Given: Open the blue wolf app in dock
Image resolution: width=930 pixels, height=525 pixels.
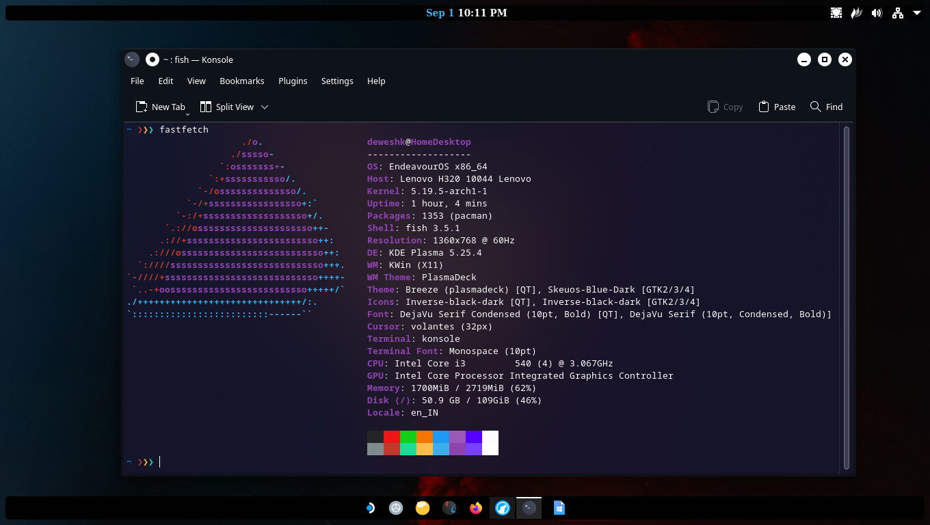Looking at the screenshot, I should point(503,508).
